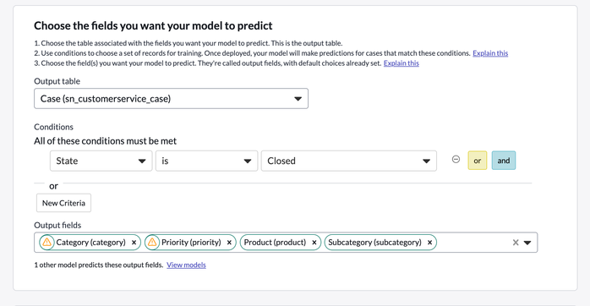Click warning icon on Priority chip
This screenshot has width=590, height=306.
pos(152,242)
